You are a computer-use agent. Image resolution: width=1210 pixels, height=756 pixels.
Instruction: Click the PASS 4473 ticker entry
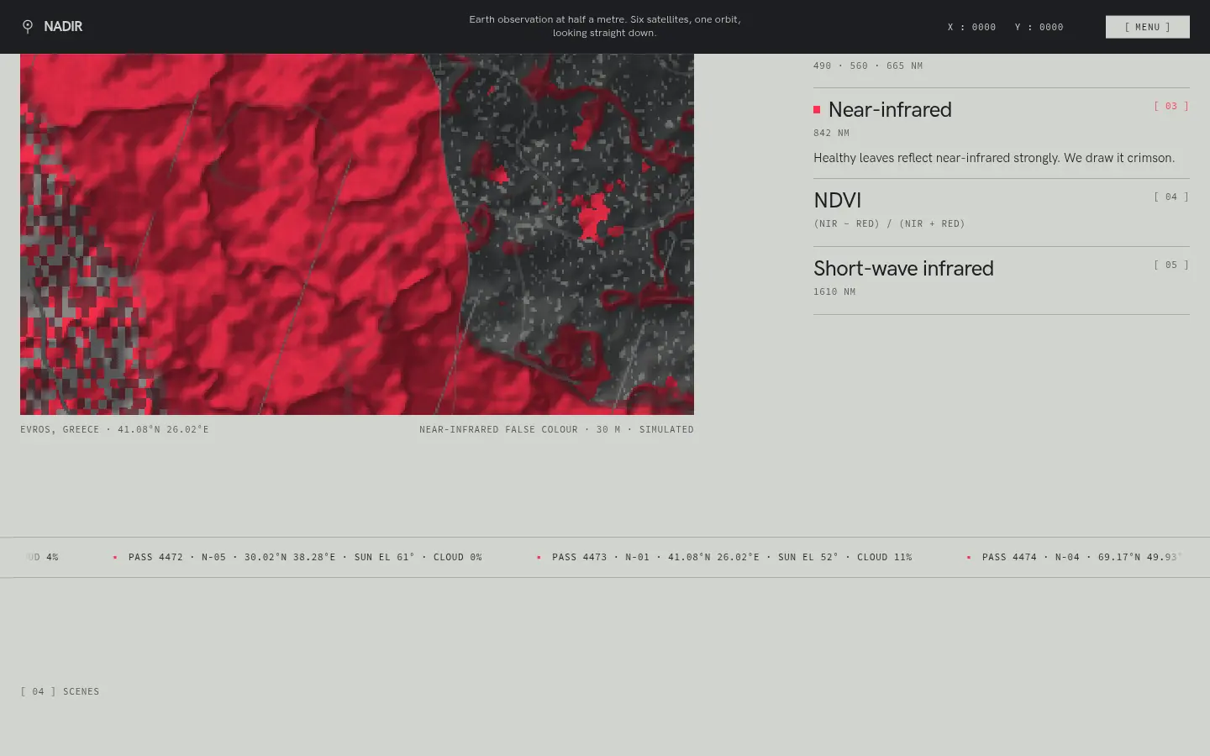click(x=732, y=557)
